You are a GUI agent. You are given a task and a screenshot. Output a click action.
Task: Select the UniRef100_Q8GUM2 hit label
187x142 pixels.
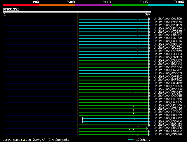pyautogui.click(x=168, y=118)
